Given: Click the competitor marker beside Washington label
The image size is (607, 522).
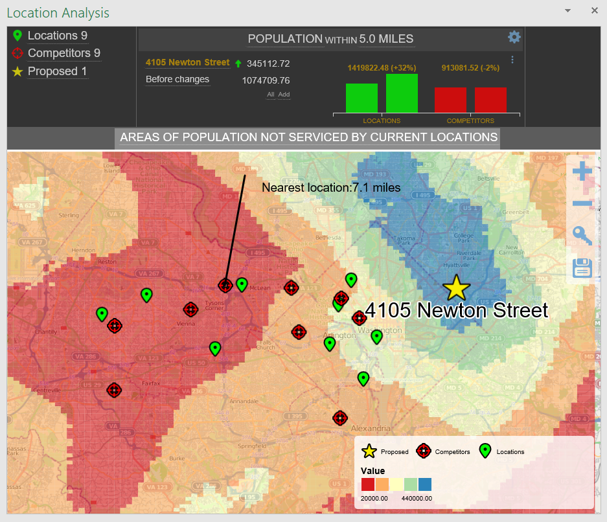Looking at the screenshot, I should click(x=360, y=318).
